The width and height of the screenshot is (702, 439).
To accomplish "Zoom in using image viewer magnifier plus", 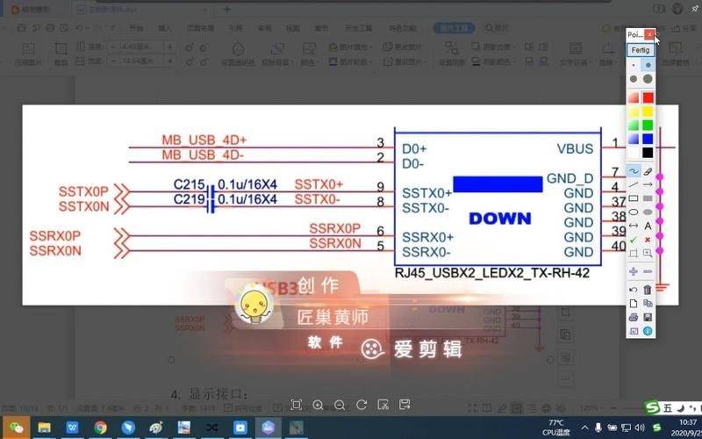I will click(x=318, y=405).
